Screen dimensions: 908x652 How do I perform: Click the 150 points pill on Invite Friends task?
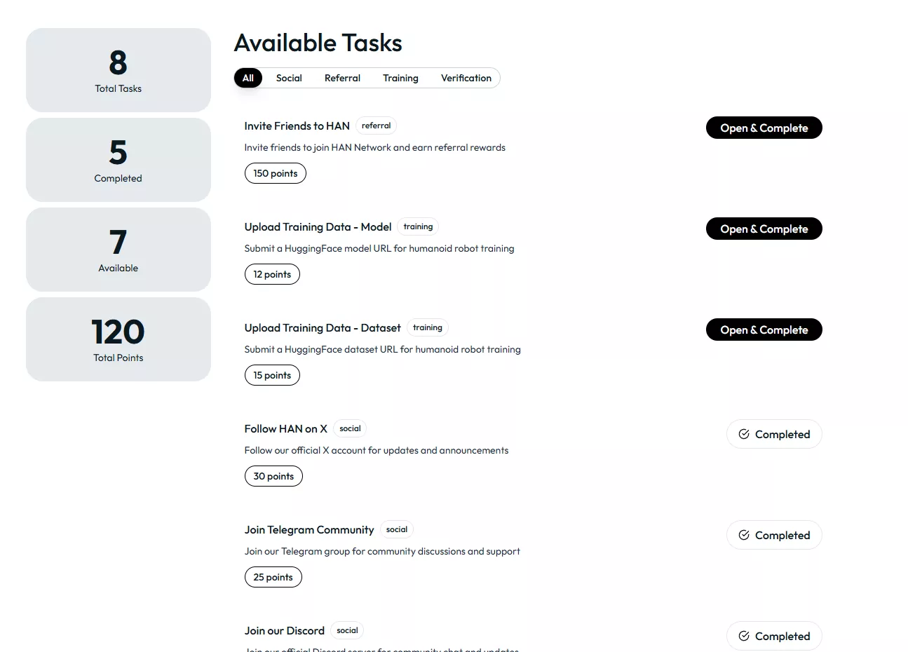(275, 172)
